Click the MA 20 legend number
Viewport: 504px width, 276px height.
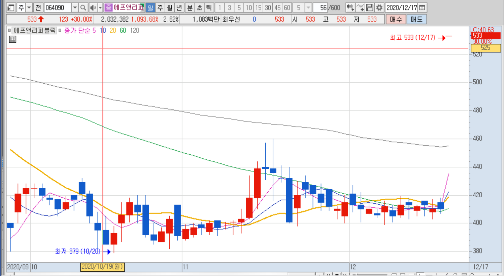coord(112,31)
